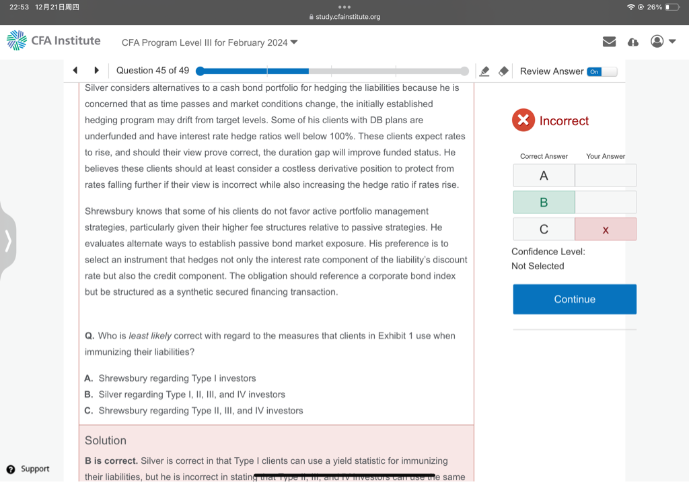Select the eraser tool
Image resolution: width=689 pixels, height=482 pixels.
(503, 71)
